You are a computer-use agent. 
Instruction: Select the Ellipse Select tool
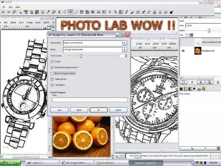[x=9, y=12]
